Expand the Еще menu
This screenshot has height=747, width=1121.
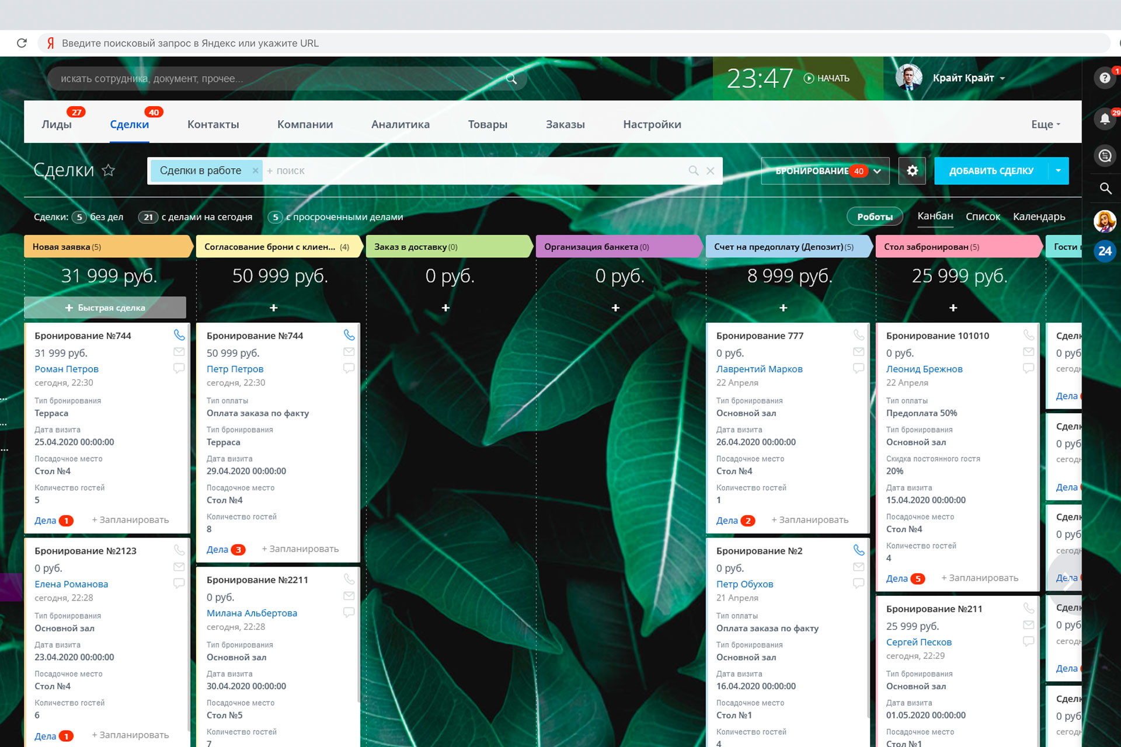click(x=1045, y=124)
